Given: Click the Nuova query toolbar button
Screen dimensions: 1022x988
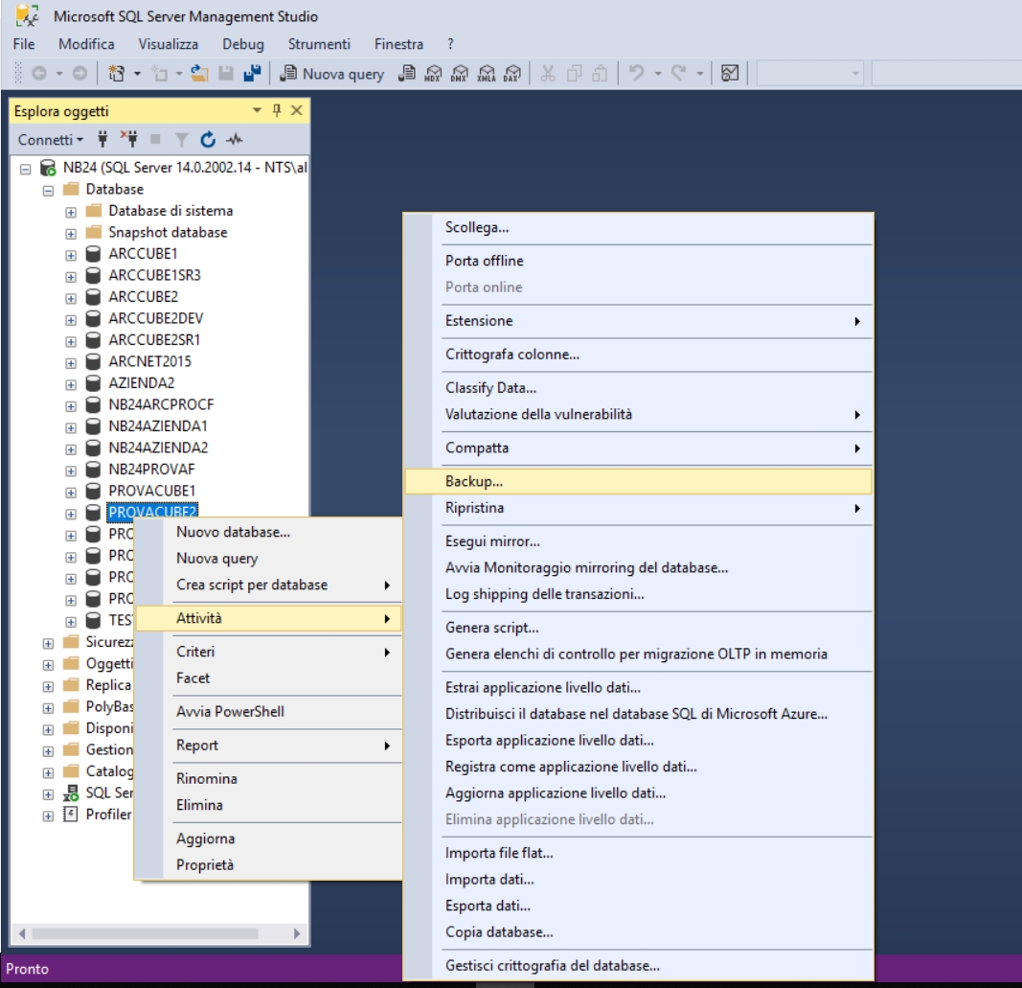Looking at the screenshot, I should [x=332, y=74].
